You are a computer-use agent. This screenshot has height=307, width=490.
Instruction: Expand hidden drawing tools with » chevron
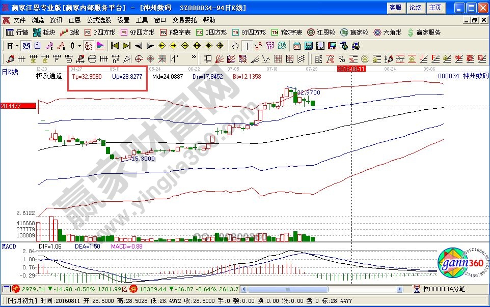(x=194, y=58)
